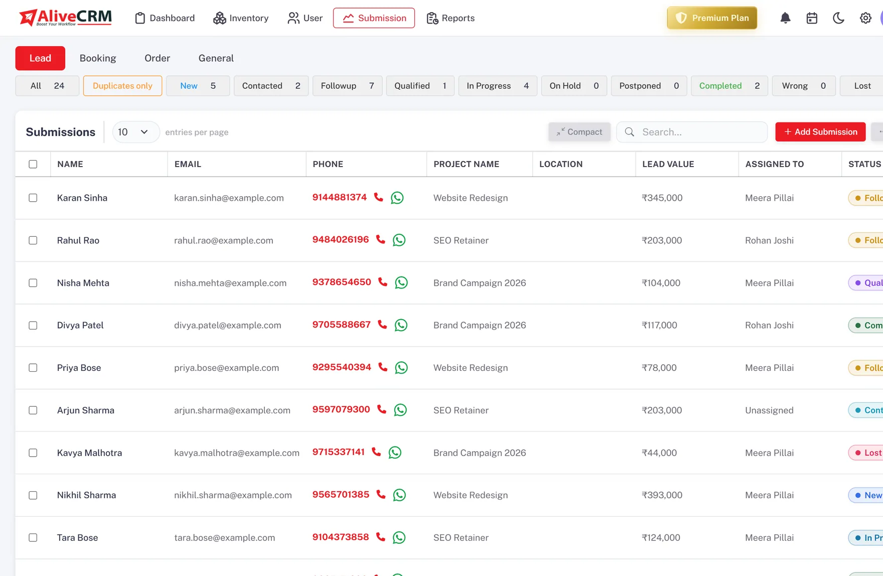Check the Priya Bose row checkbox
Image resolution: width=883 pixels, height=576 pixels.
click(33, 368)
